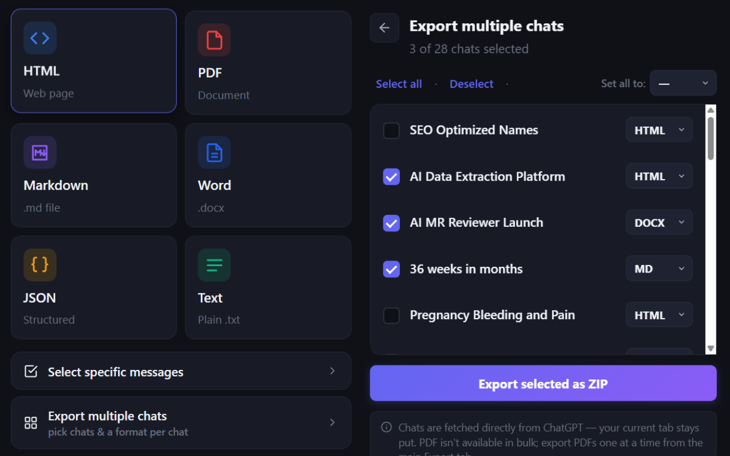Uncheck the AI Data Extraction Platform checkbox
This screenshot has height=456, width=730.
click(x=391, y=177)
